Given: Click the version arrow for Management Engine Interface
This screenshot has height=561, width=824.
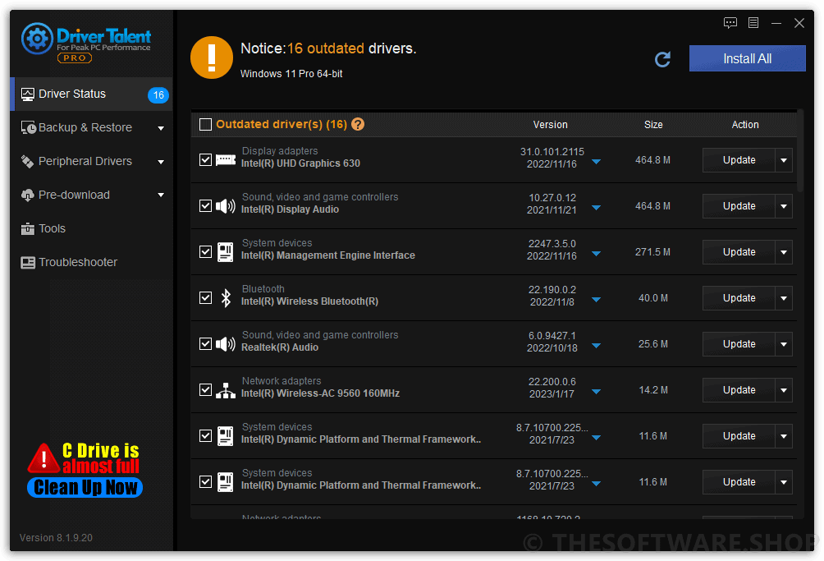Looking at the screenshot, I should [596, 254].
